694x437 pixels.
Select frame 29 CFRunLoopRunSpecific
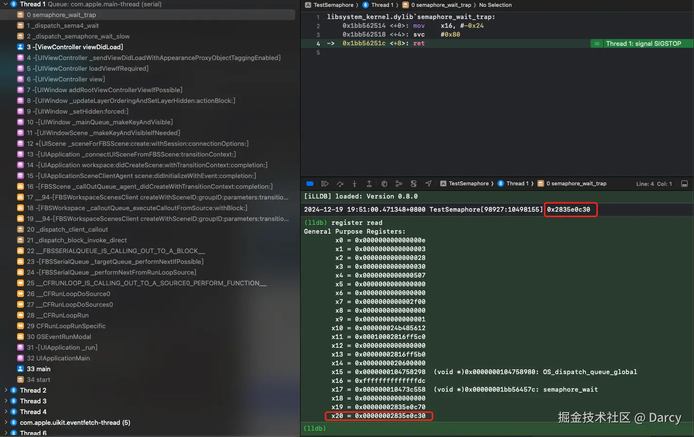click(x=148, y=326)
